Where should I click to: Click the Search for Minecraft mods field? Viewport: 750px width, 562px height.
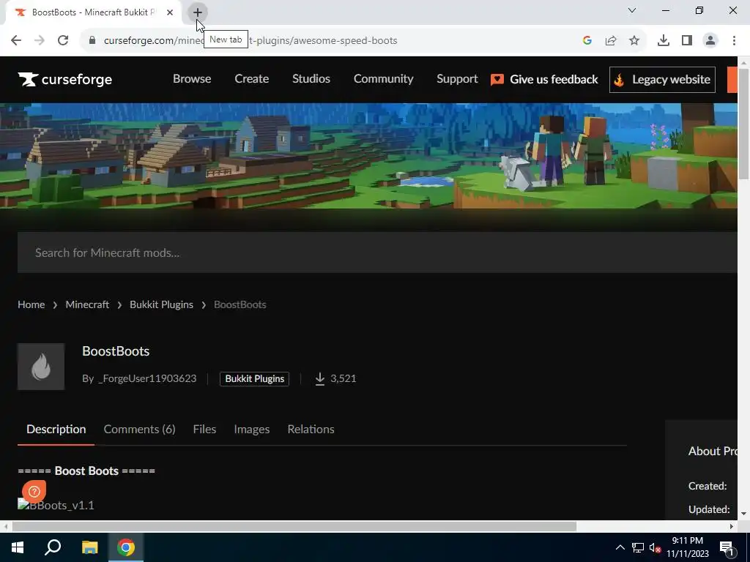377,252
